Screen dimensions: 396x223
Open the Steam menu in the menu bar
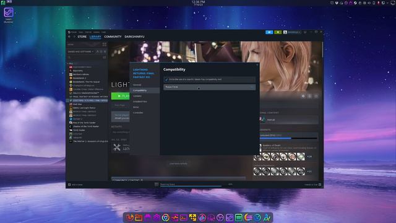coord(74,32)
